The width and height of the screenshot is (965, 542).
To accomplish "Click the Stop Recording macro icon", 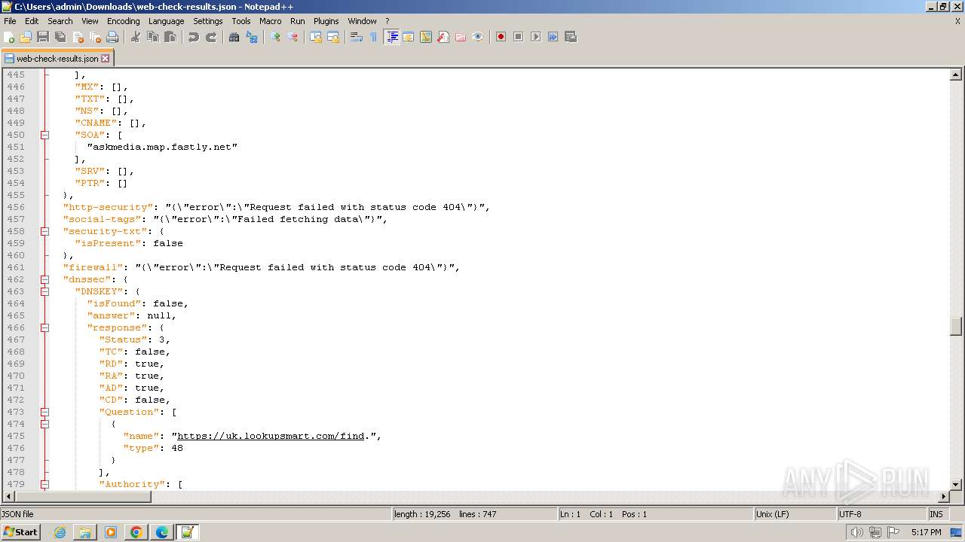I will (518, 37).
